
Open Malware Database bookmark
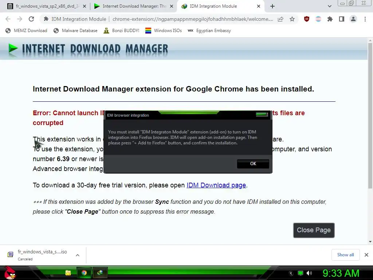[x=75, y=31]
